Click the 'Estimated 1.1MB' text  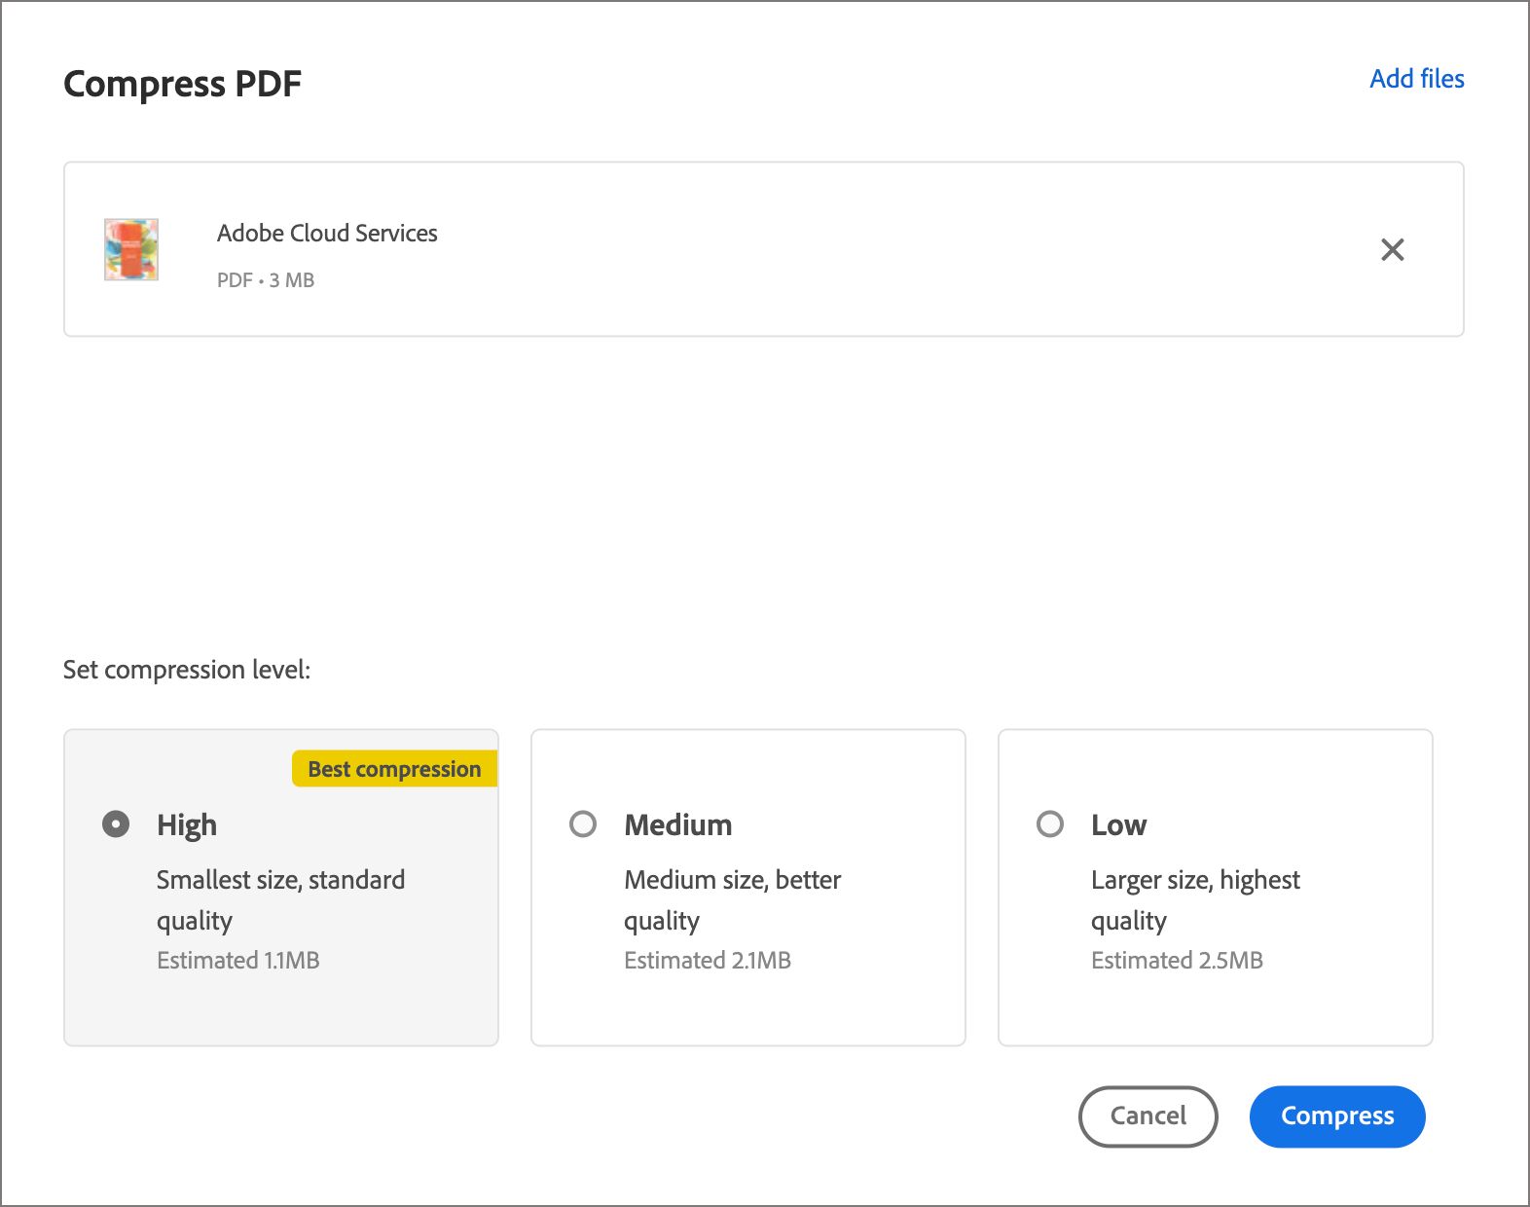click(x=238, y=961)
